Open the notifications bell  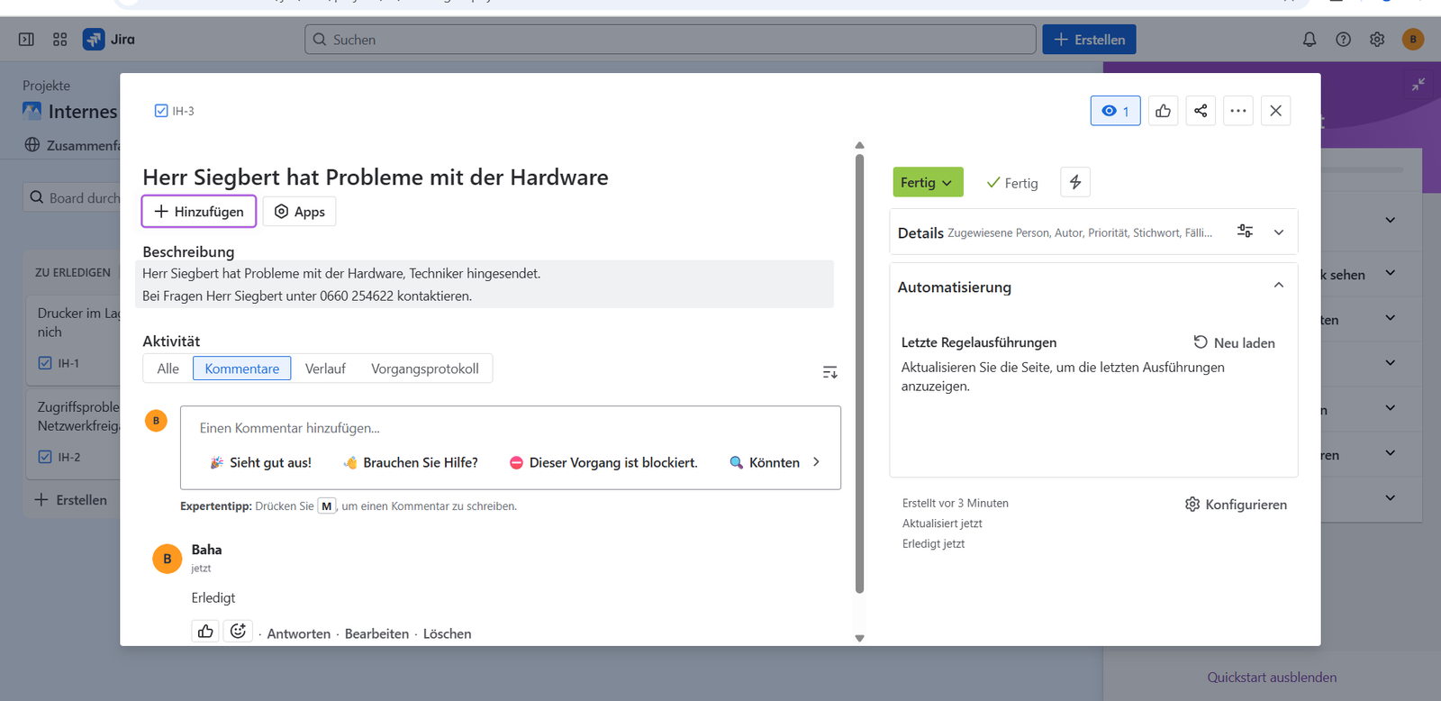[x=1310, y=40]
